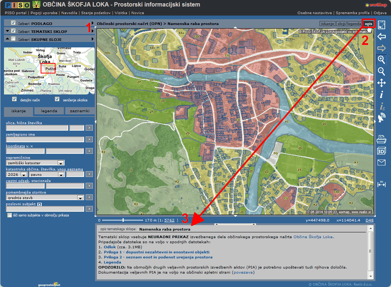Activate the info 'i' identify tool
This screenshot has height=287, width=391.
381,95
